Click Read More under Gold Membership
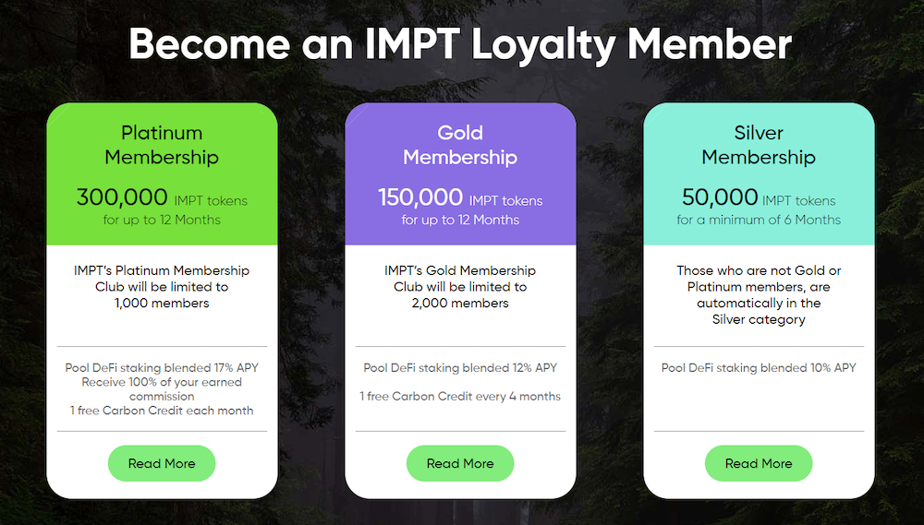This screenshot has height=525, width=924. click(459, 463)
